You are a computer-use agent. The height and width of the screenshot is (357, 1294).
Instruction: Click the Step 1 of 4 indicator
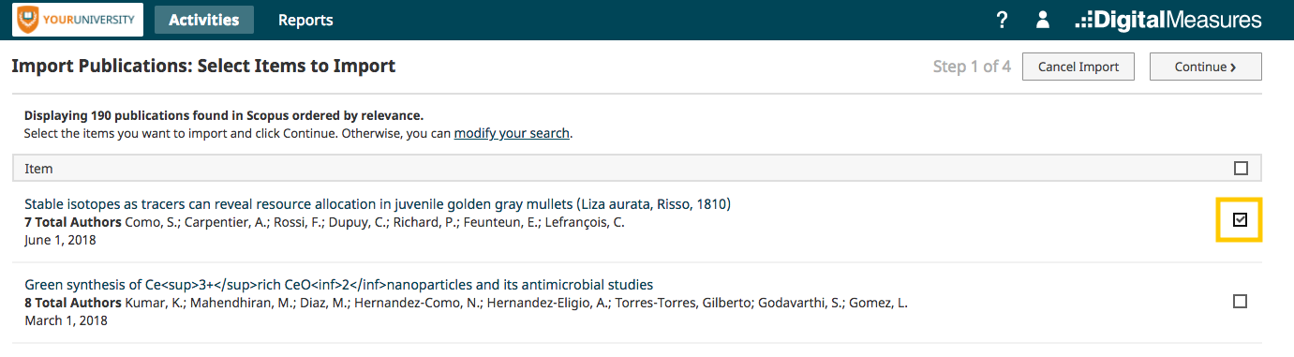(x=972, y=67)
